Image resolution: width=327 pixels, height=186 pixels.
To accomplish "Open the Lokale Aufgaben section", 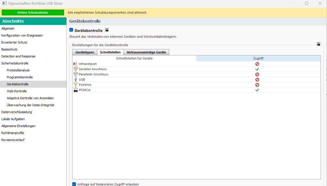I will [x=13, y=119].
